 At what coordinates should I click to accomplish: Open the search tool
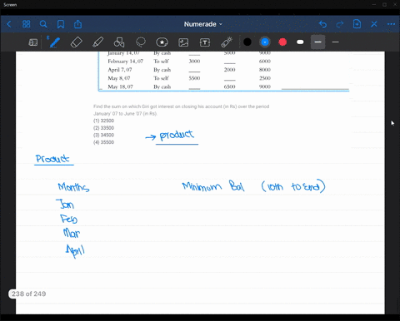(x=43, y=24)
